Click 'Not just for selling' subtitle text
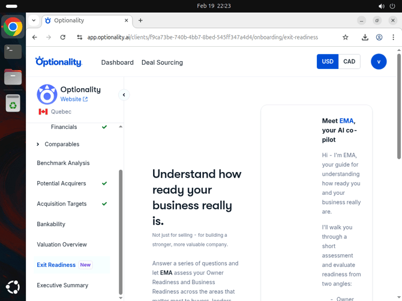Viewport: 402px width, 301px height. point(190,240)
